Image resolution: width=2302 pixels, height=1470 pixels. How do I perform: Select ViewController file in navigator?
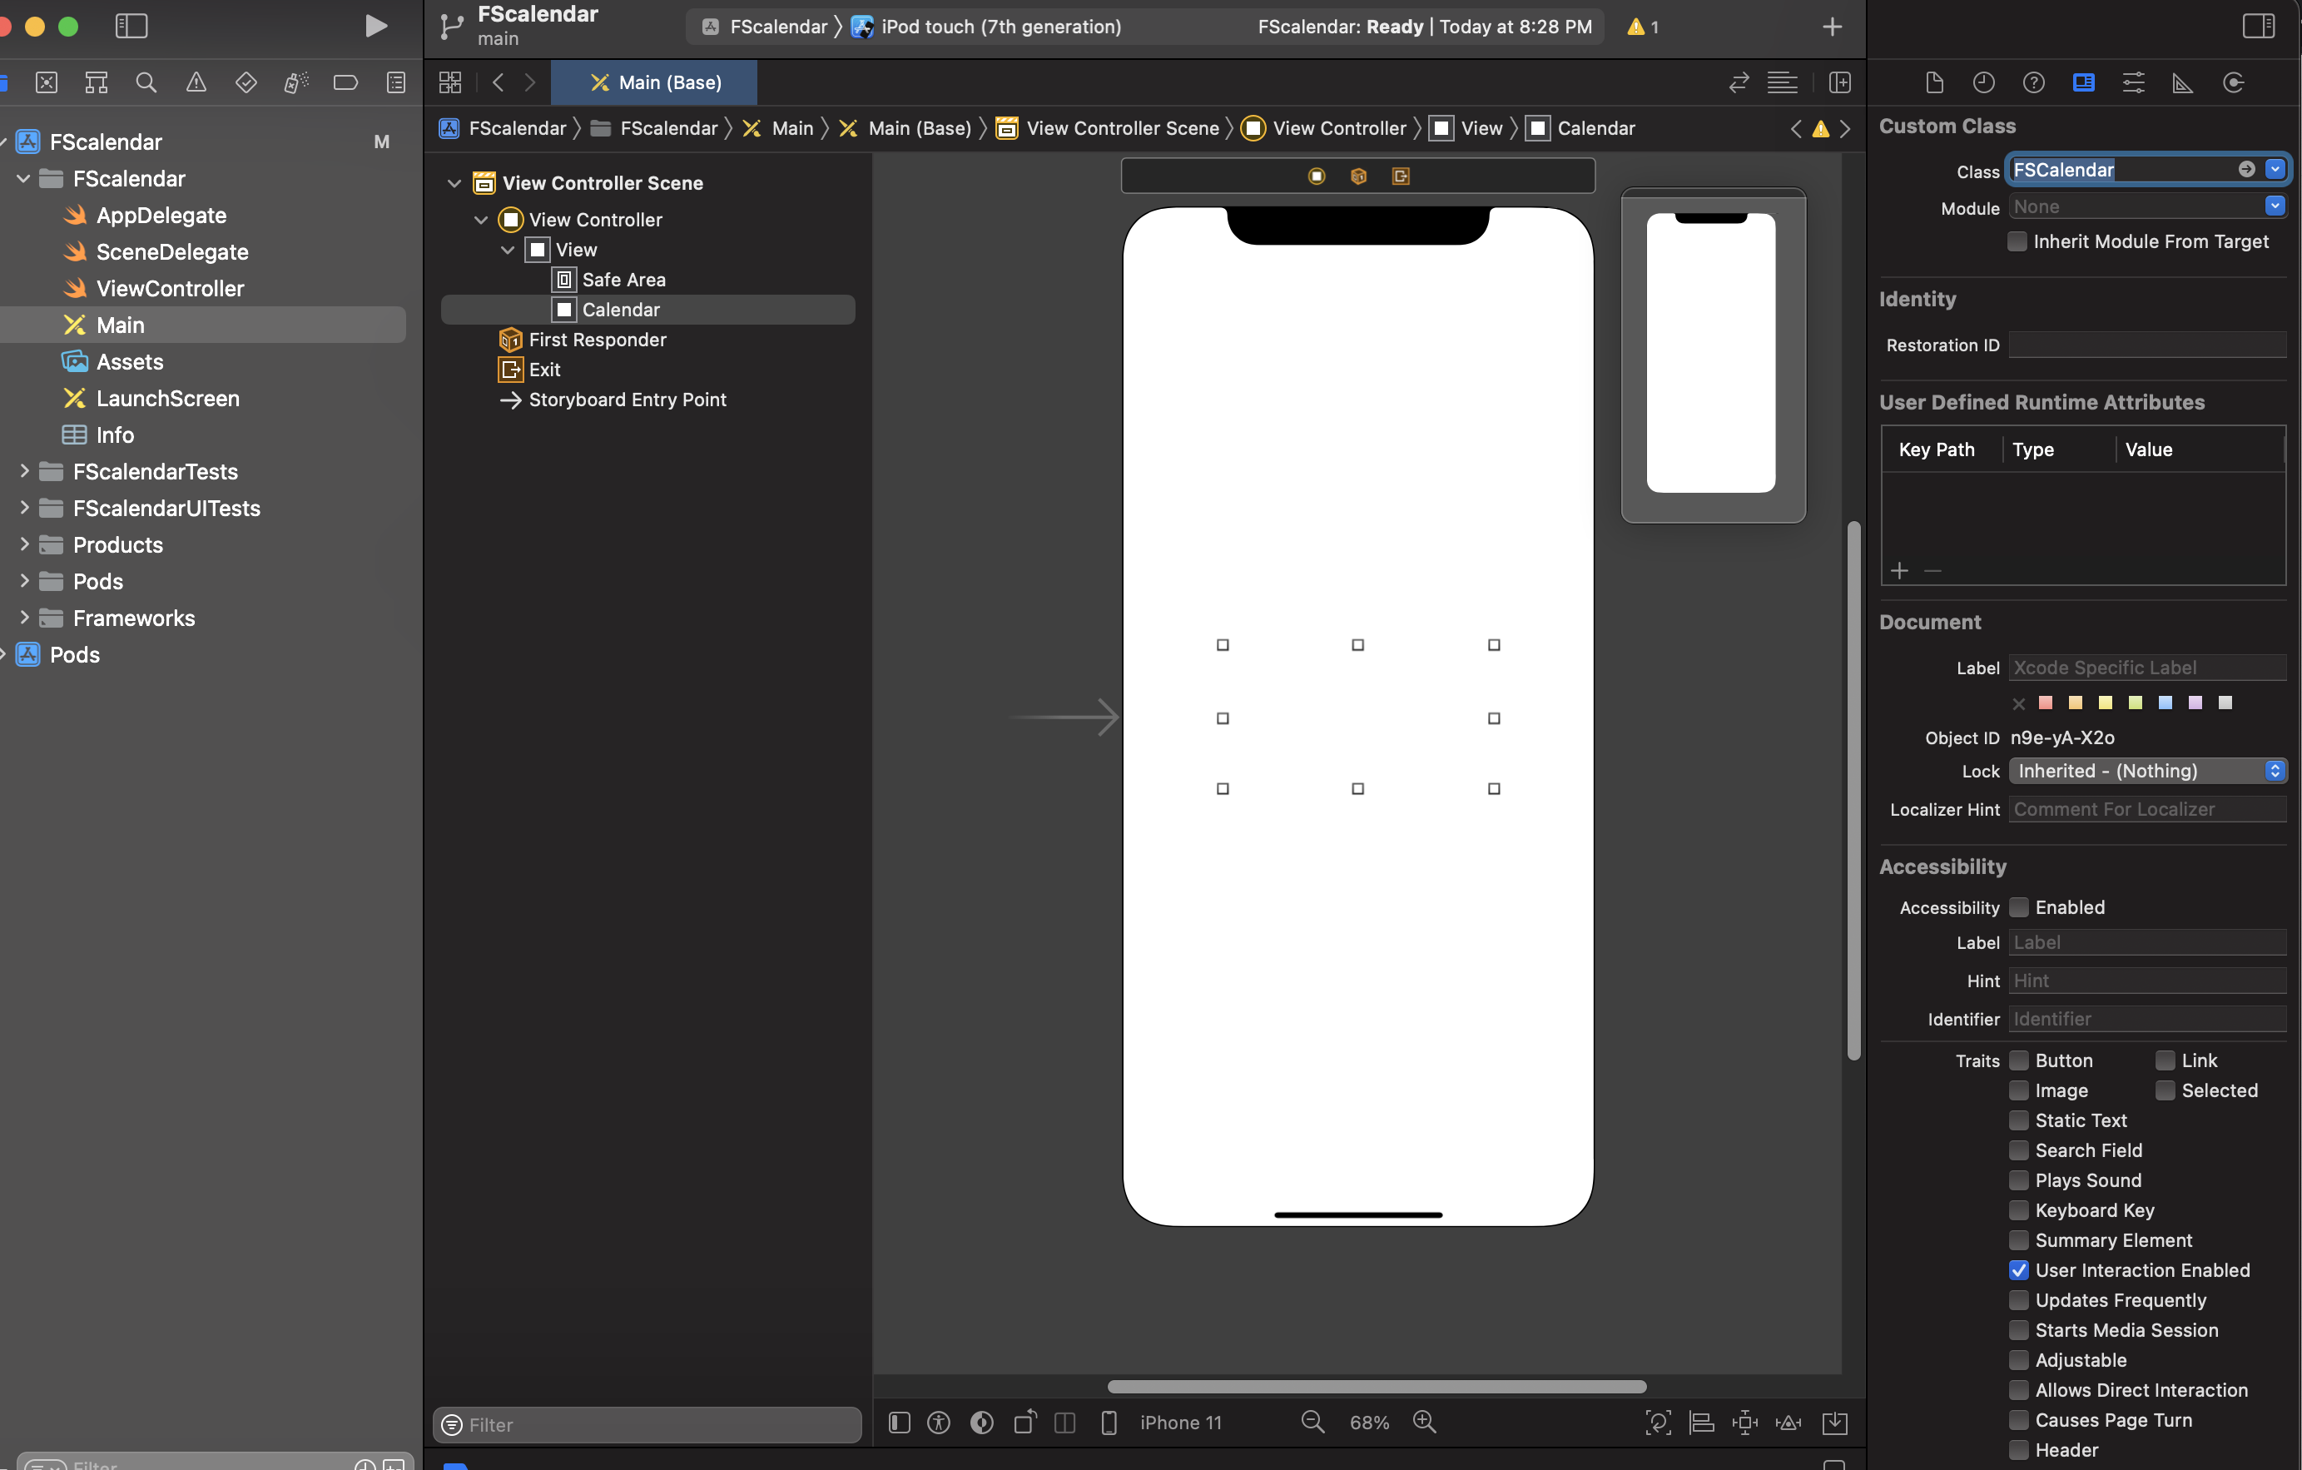170,289
